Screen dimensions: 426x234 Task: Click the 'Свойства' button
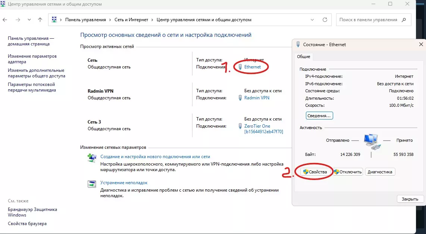tap(315, 172)
